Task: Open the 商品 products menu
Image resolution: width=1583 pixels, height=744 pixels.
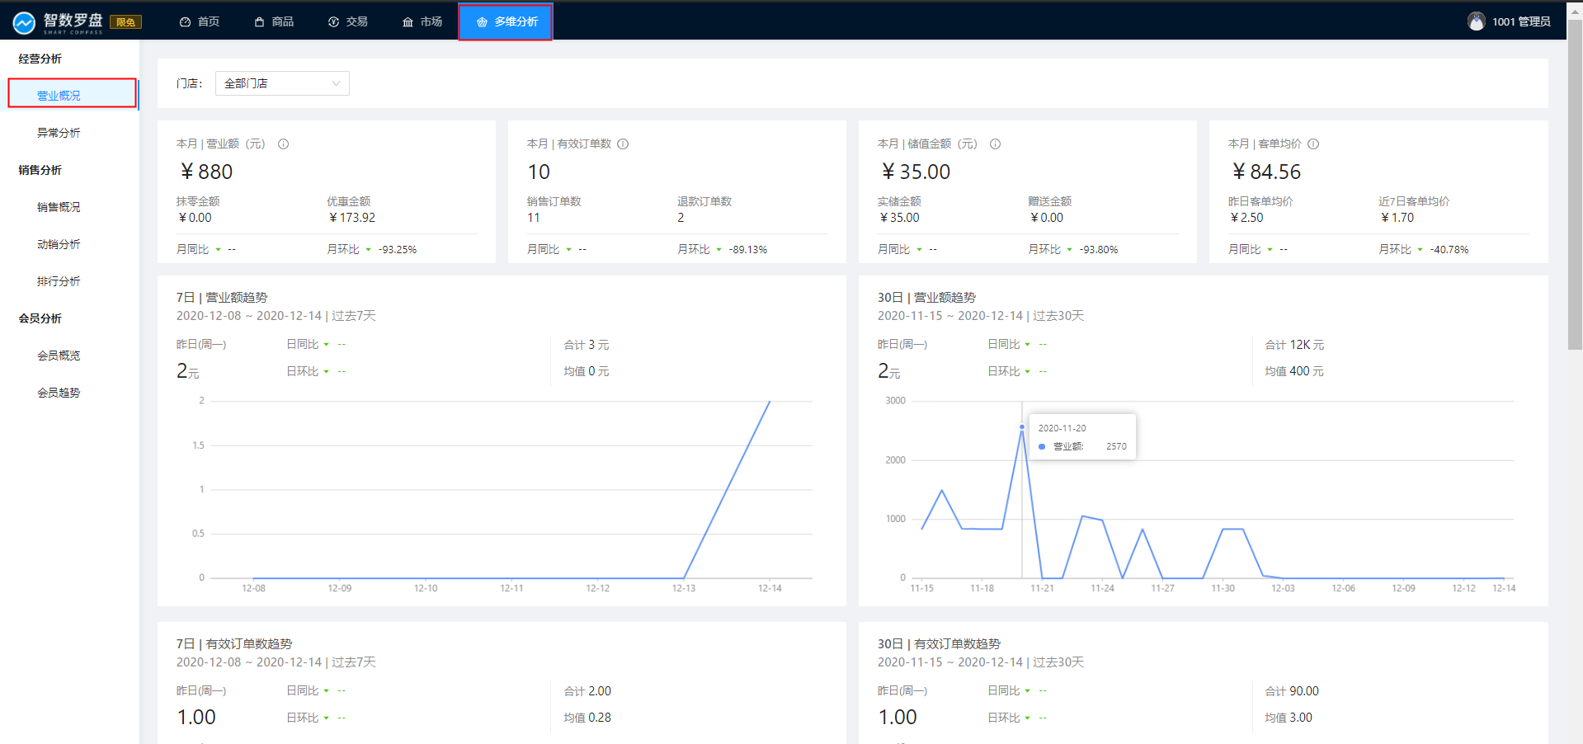Action: 274,21
